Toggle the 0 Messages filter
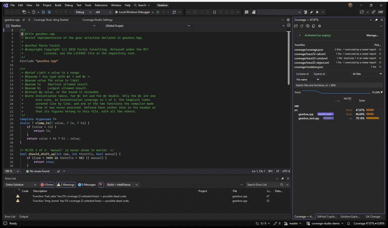The image size is (388, 228). click(87, 185)
